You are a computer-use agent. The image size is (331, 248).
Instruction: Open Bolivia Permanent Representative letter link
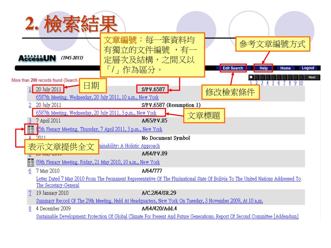(168, 182)
